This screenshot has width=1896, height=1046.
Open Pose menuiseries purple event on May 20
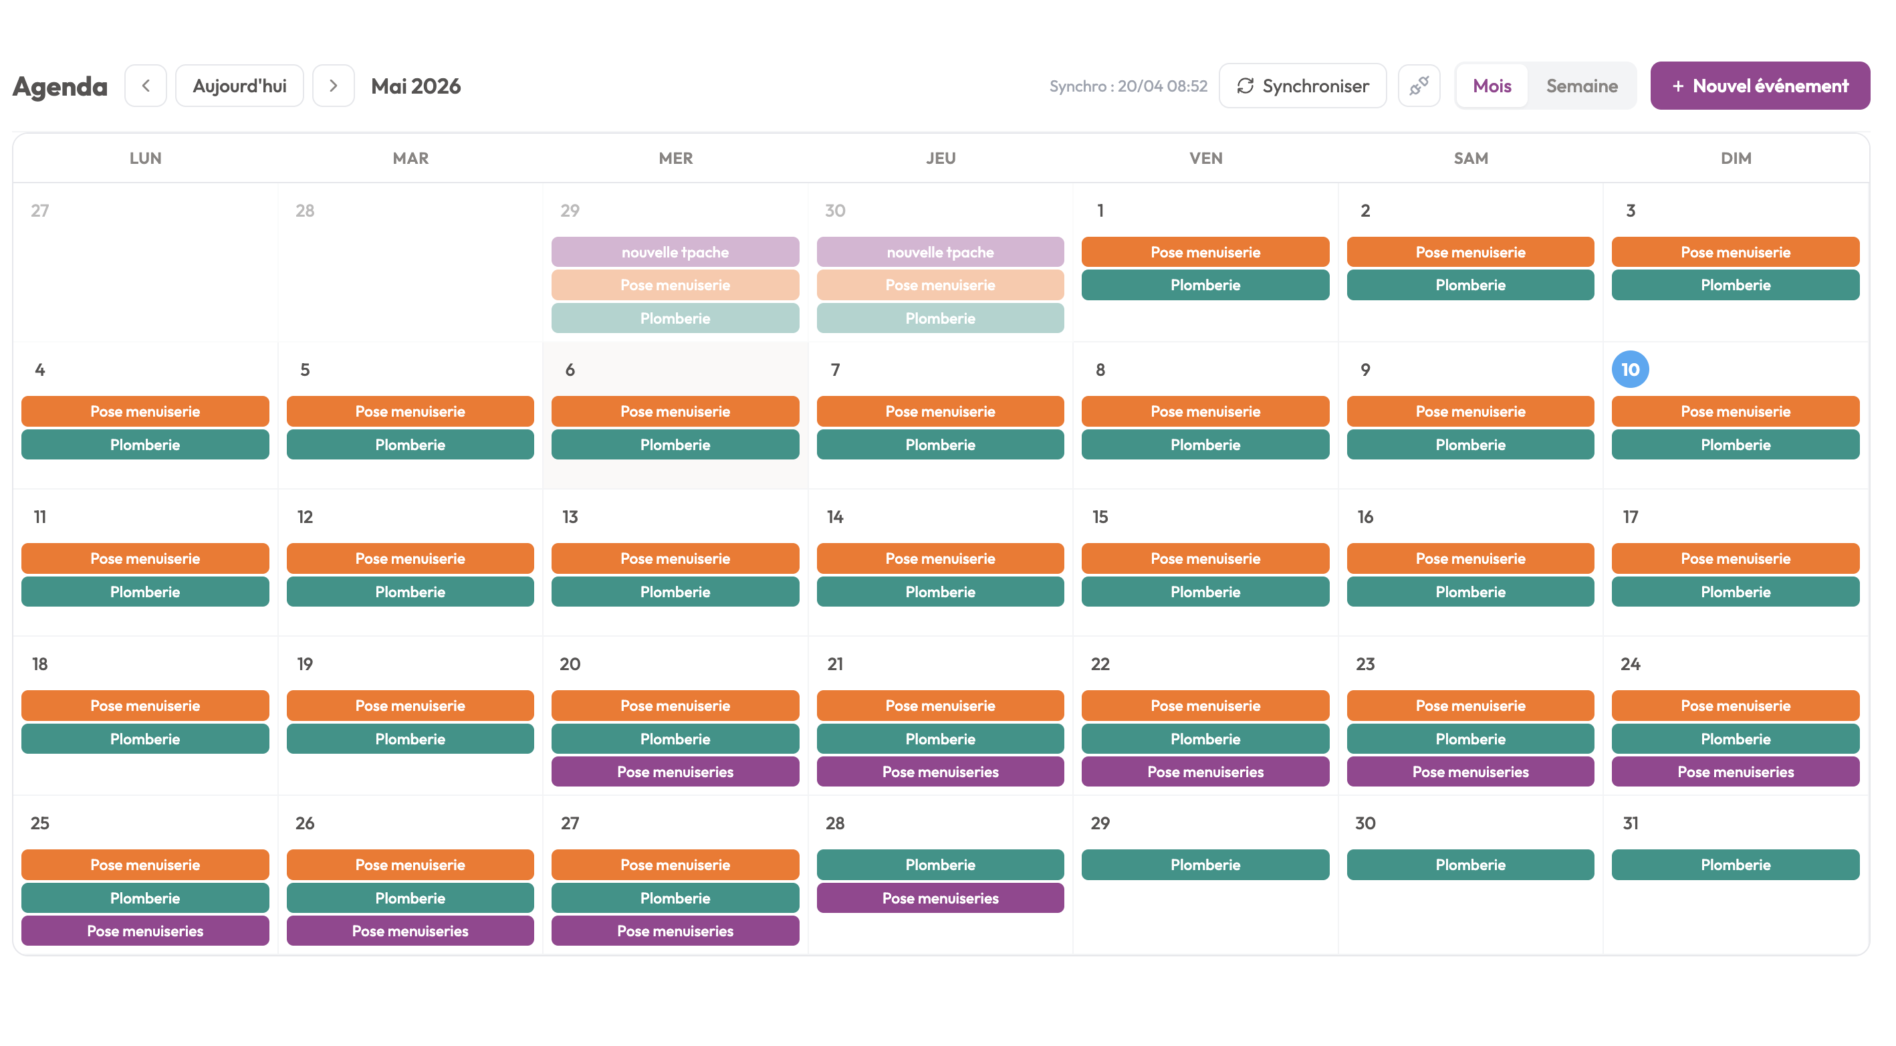tap(675, 772)
